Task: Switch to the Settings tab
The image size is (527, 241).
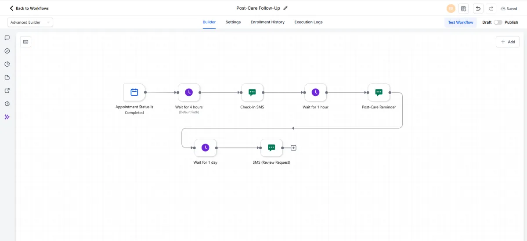Action: coord(233,22)
